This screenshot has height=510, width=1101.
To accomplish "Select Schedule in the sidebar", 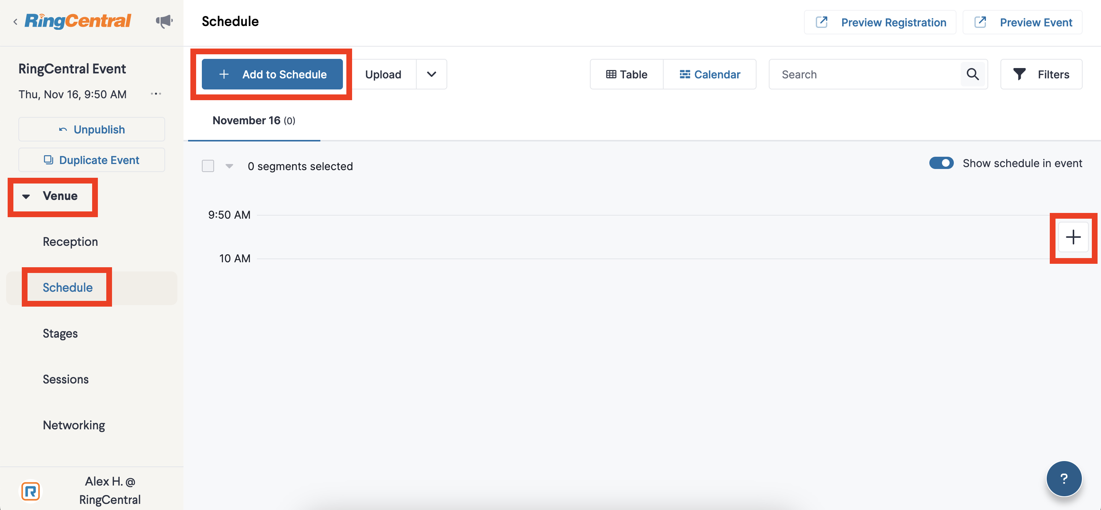I will point(68,287).
